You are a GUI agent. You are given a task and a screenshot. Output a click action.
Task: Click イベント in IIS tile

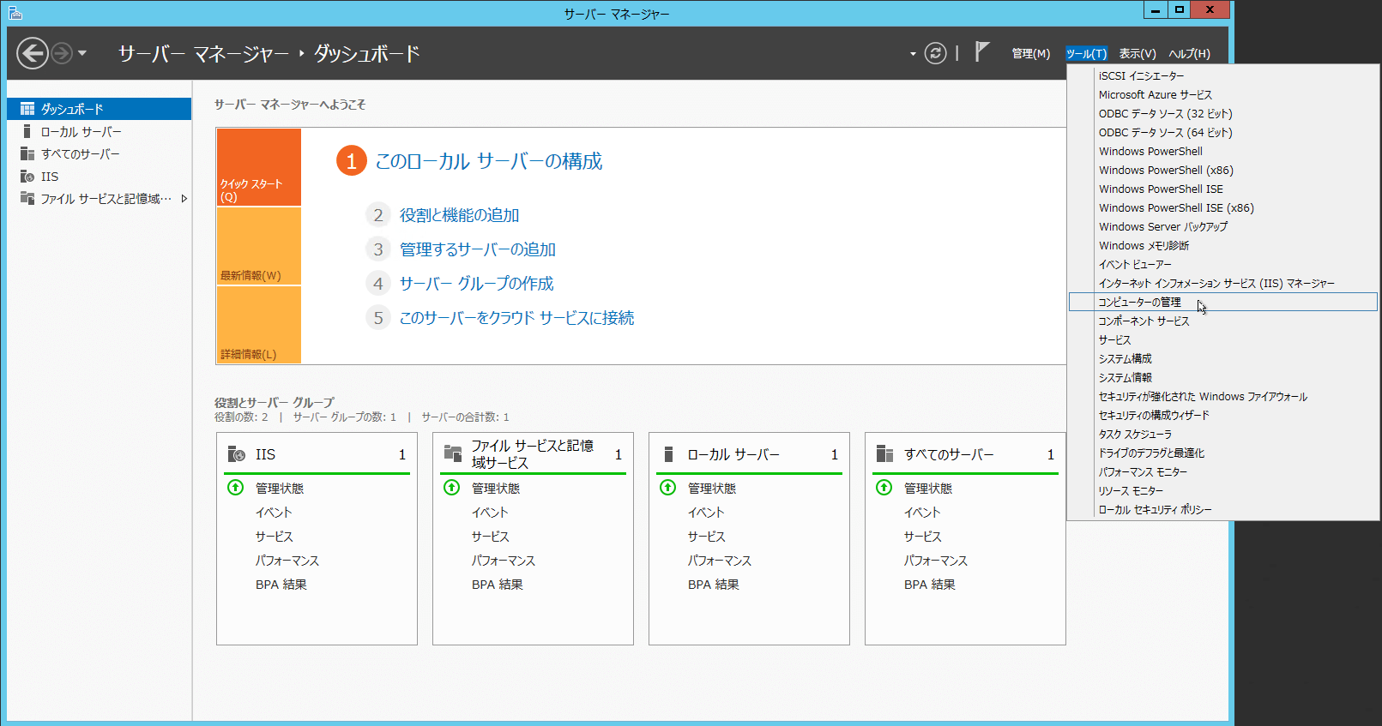(274, 513)
